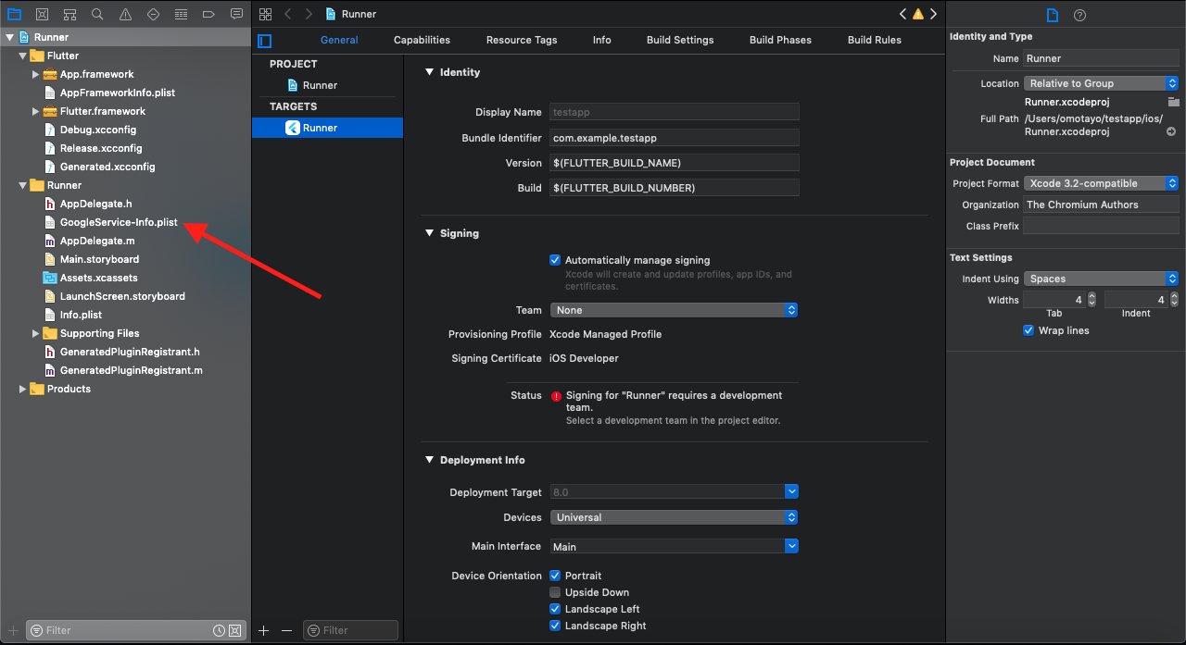Open the Project navigator folder icon
The width and height of the screenshot is (1186, 645).
pyautogui.click(x=14, y=14)
